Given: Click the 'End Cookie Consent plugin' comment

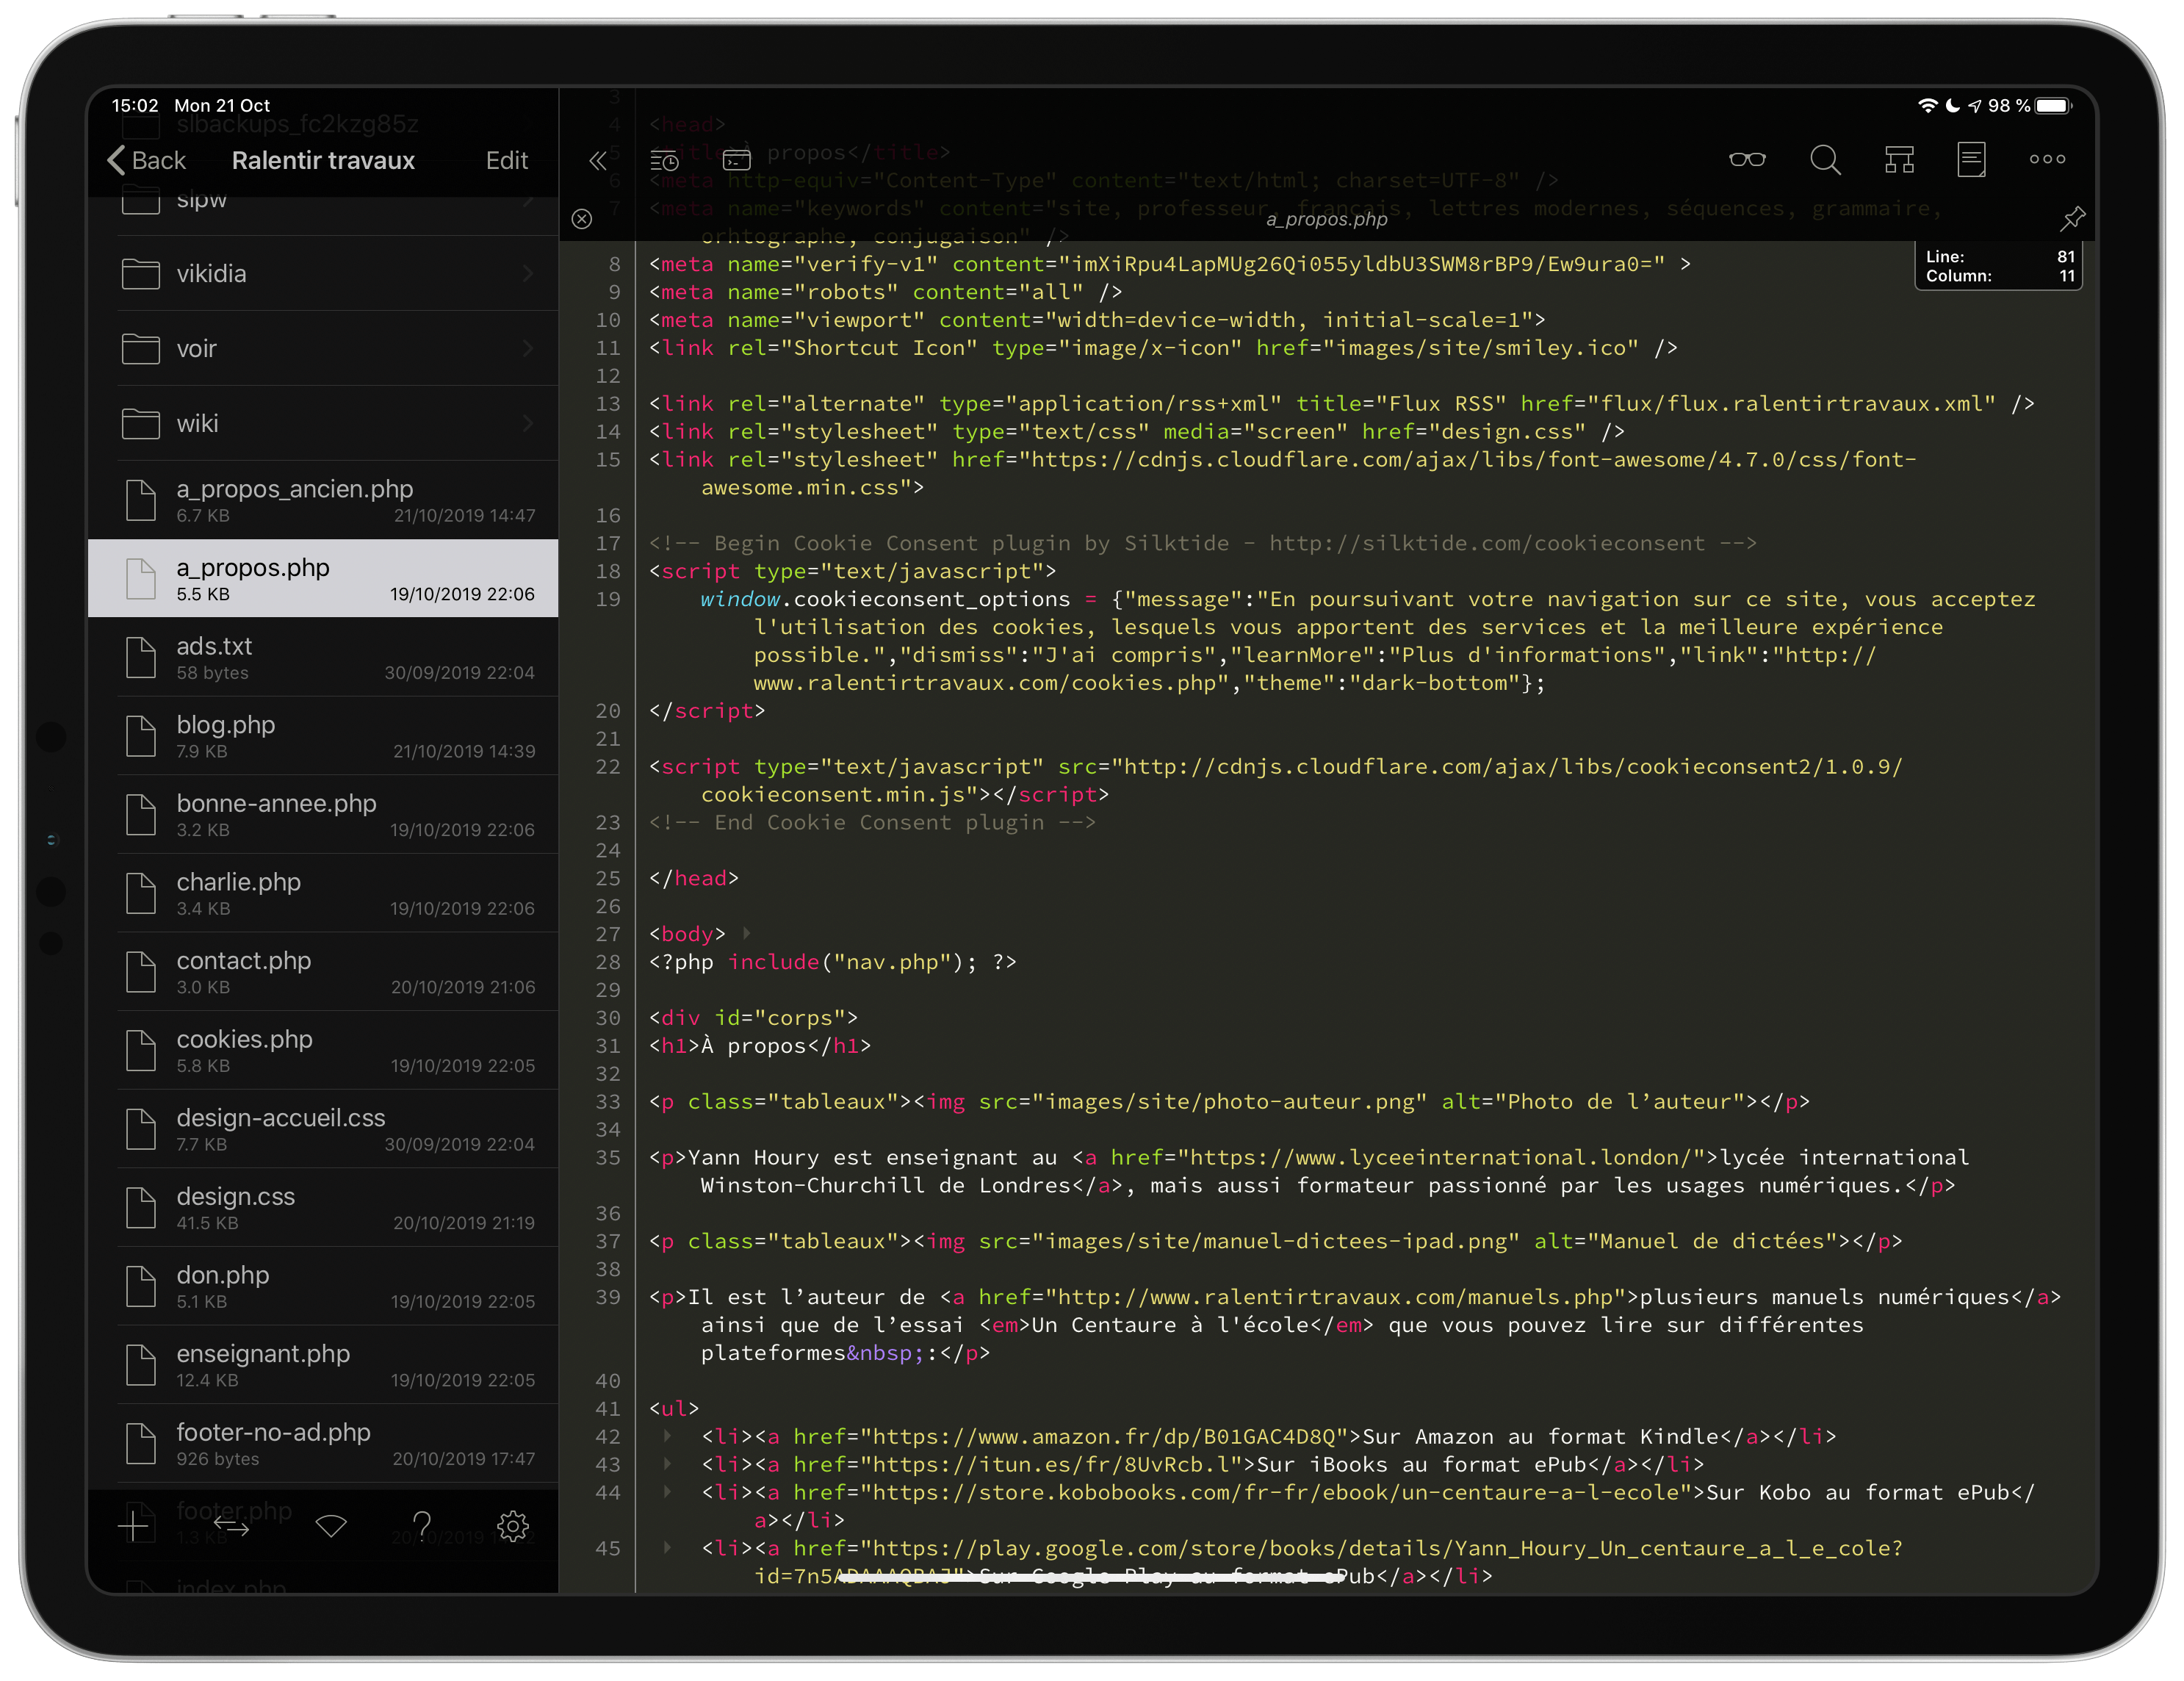Looking at the screenshot, I should pyautogui.click(x=872, y=822).
